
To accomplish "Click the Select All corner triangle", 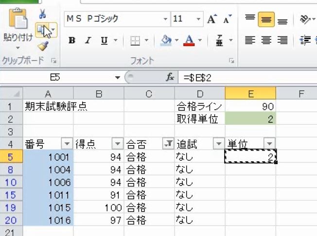I will 12,93.
